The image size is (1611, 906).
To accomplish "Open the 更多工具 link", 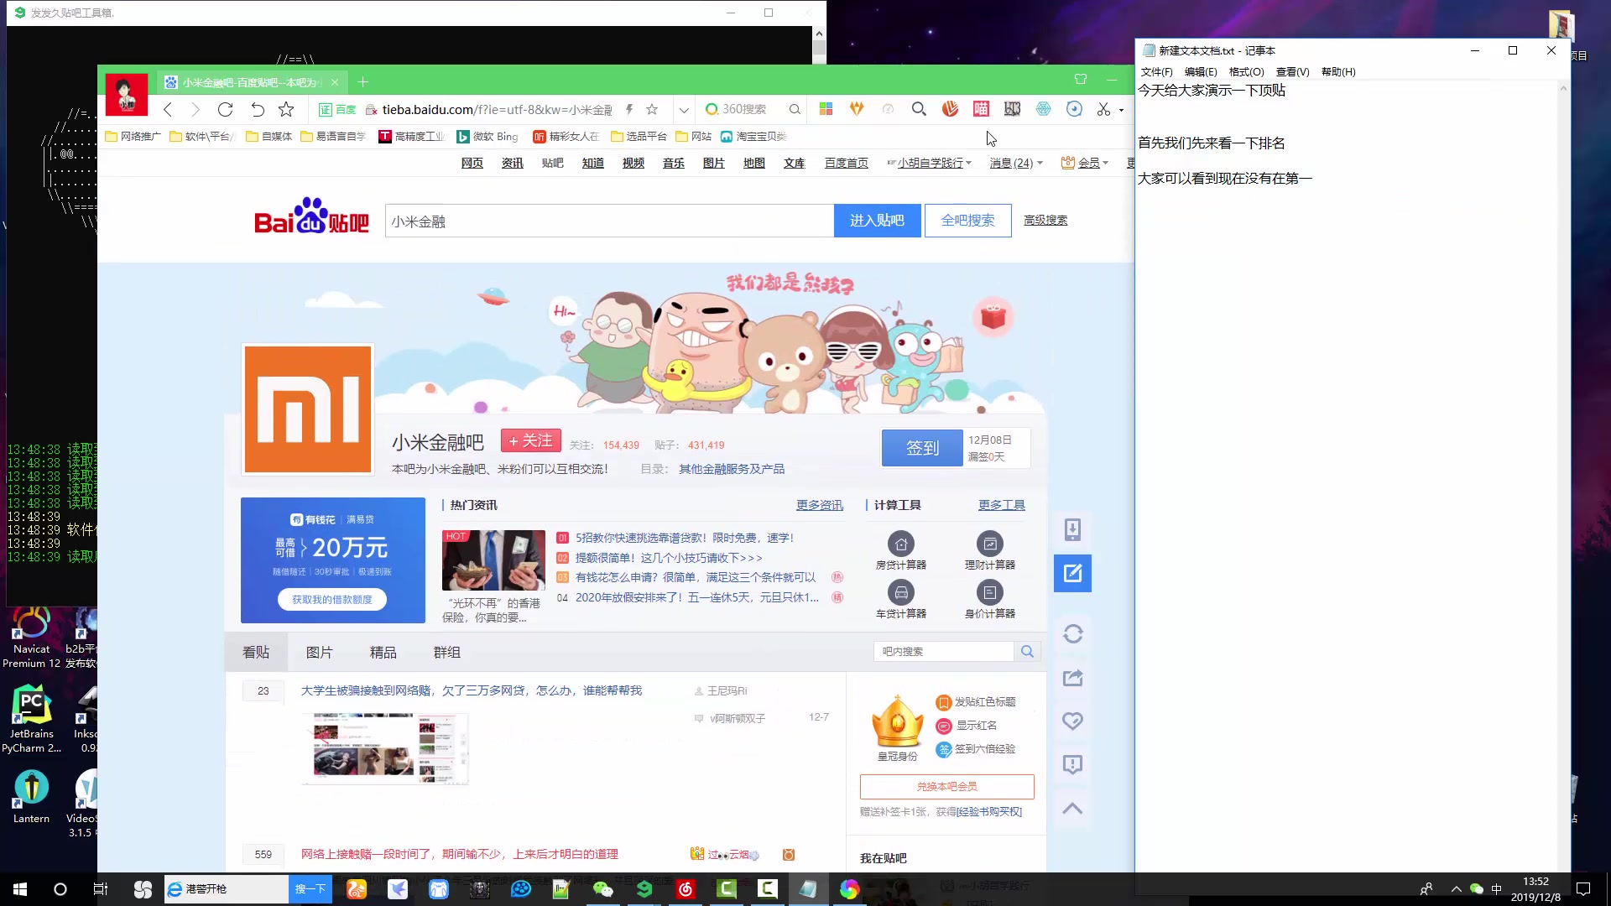I will [1001, 505].
